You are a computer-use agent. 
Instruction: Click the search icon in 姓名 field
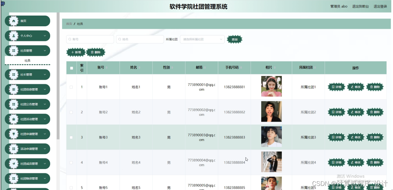pyautogui.click(x=120, y=39)
